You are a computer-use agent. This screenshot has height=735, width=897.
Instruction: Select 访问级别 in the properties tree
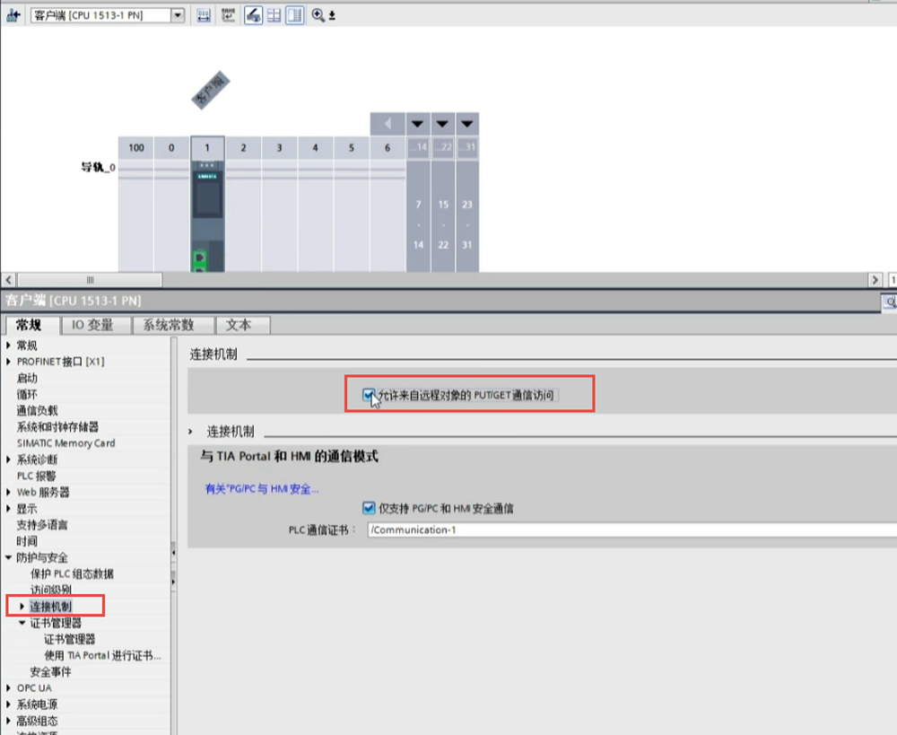click(50, 590)
